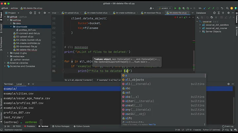
Task: Expand the mysql-2-gbq folder
Action: pos(8,53)
